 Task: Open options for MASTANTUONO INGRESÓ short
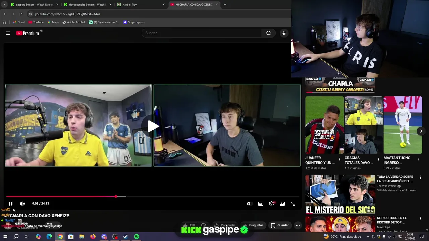(x=418, y=160)
